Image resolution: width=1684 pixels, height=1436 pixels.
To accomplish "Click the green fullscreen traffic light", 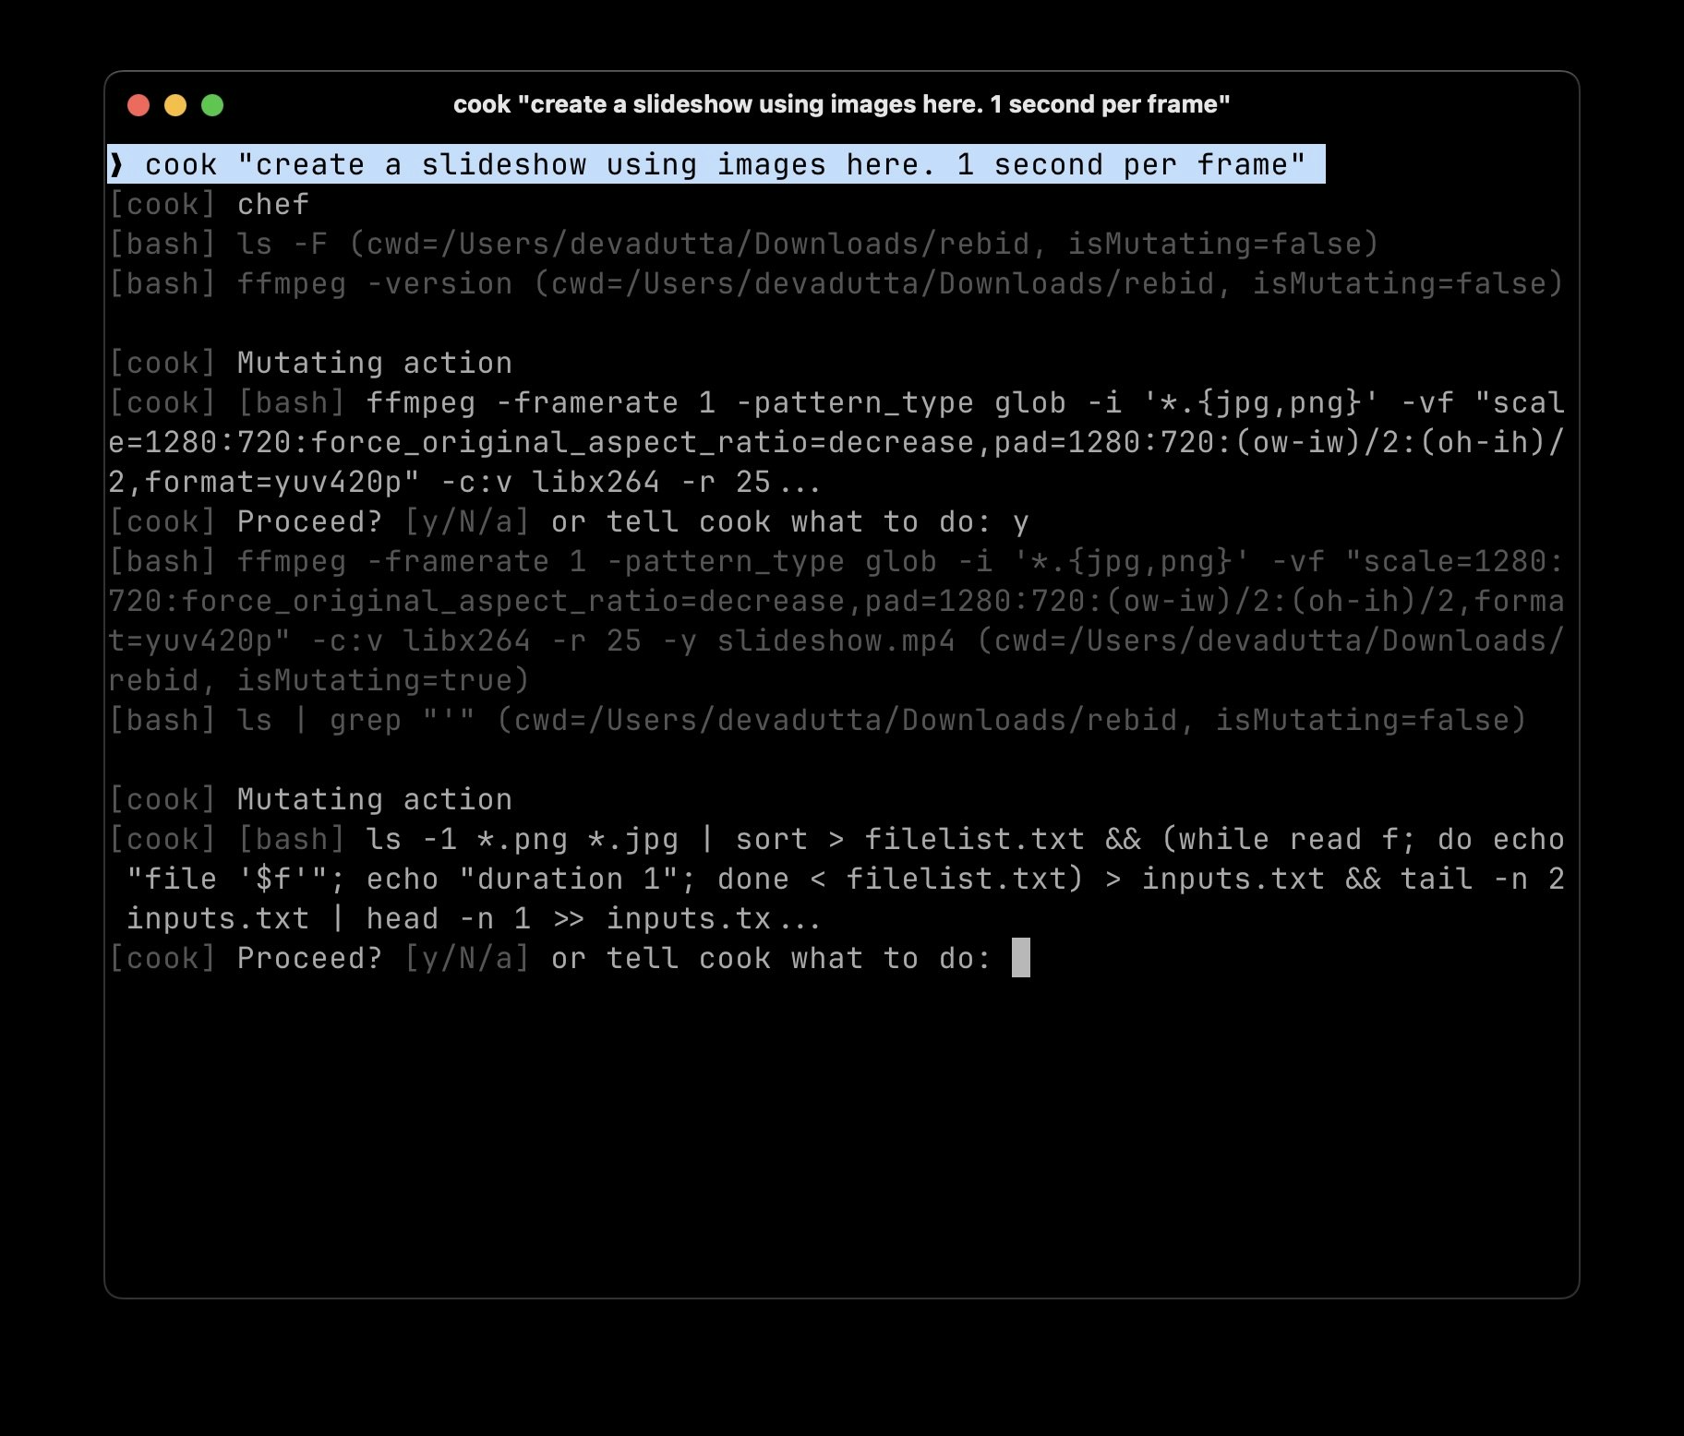I will pos(213,105).
